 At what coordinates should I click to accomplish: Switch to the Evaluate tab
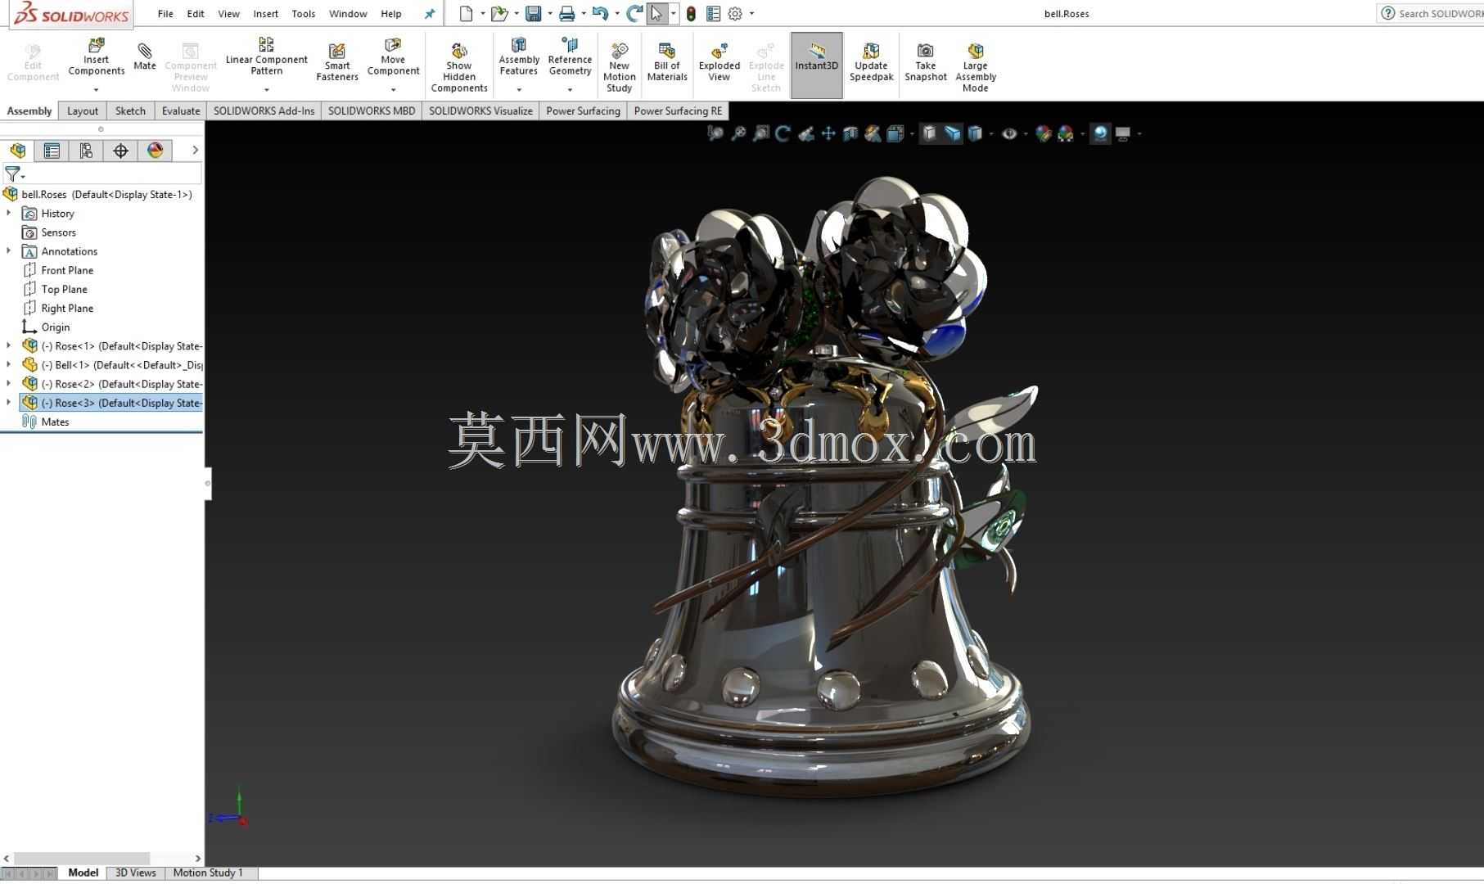[x=181, y=111]
